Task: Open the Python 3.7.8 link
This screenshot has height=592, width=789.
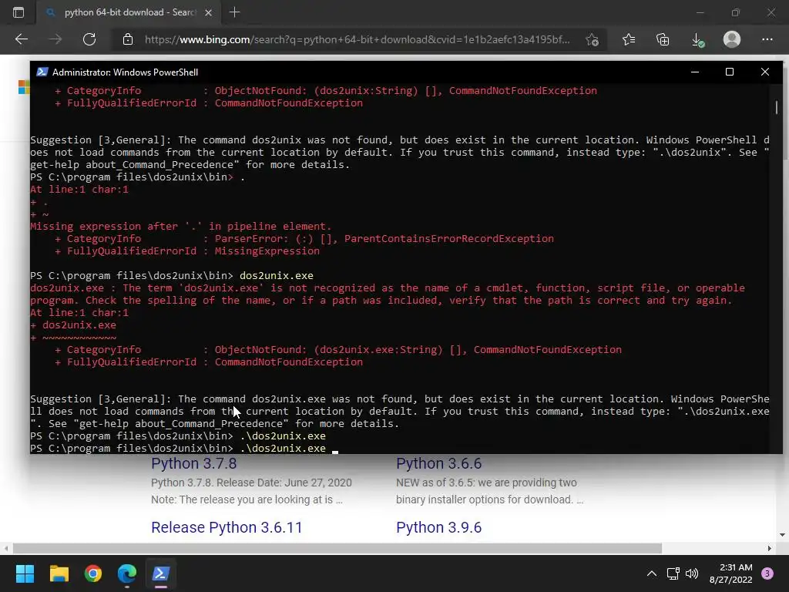Action: click(x=193, y=463)
